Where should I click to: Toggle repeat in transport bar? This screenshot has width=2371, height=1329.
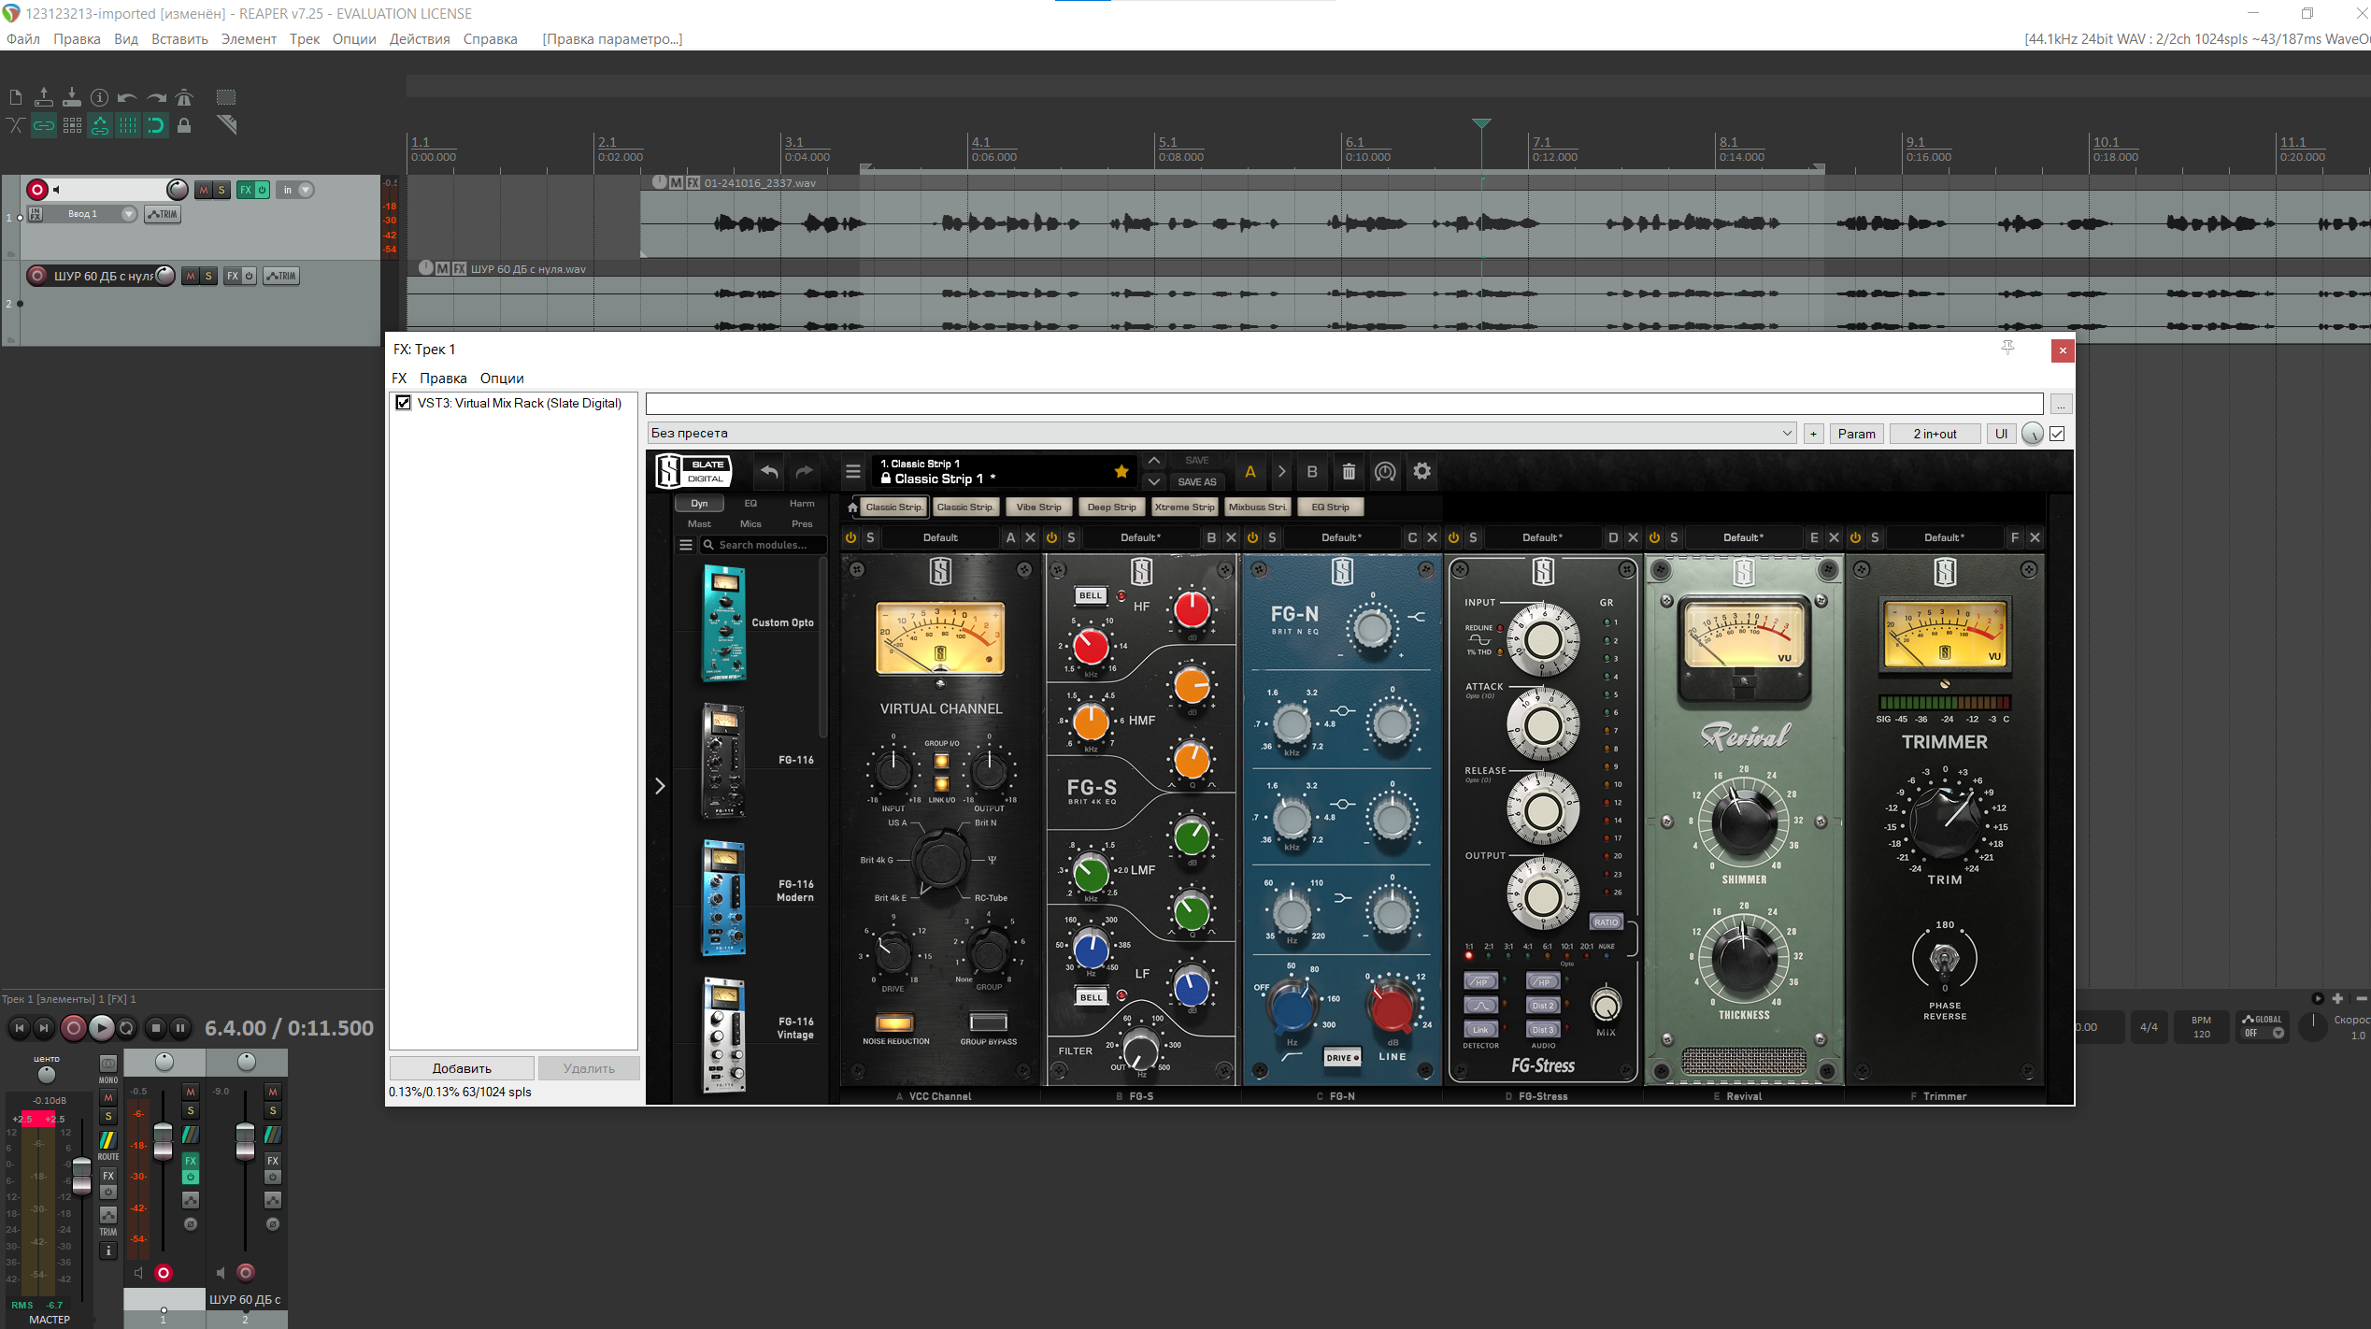127,1028
